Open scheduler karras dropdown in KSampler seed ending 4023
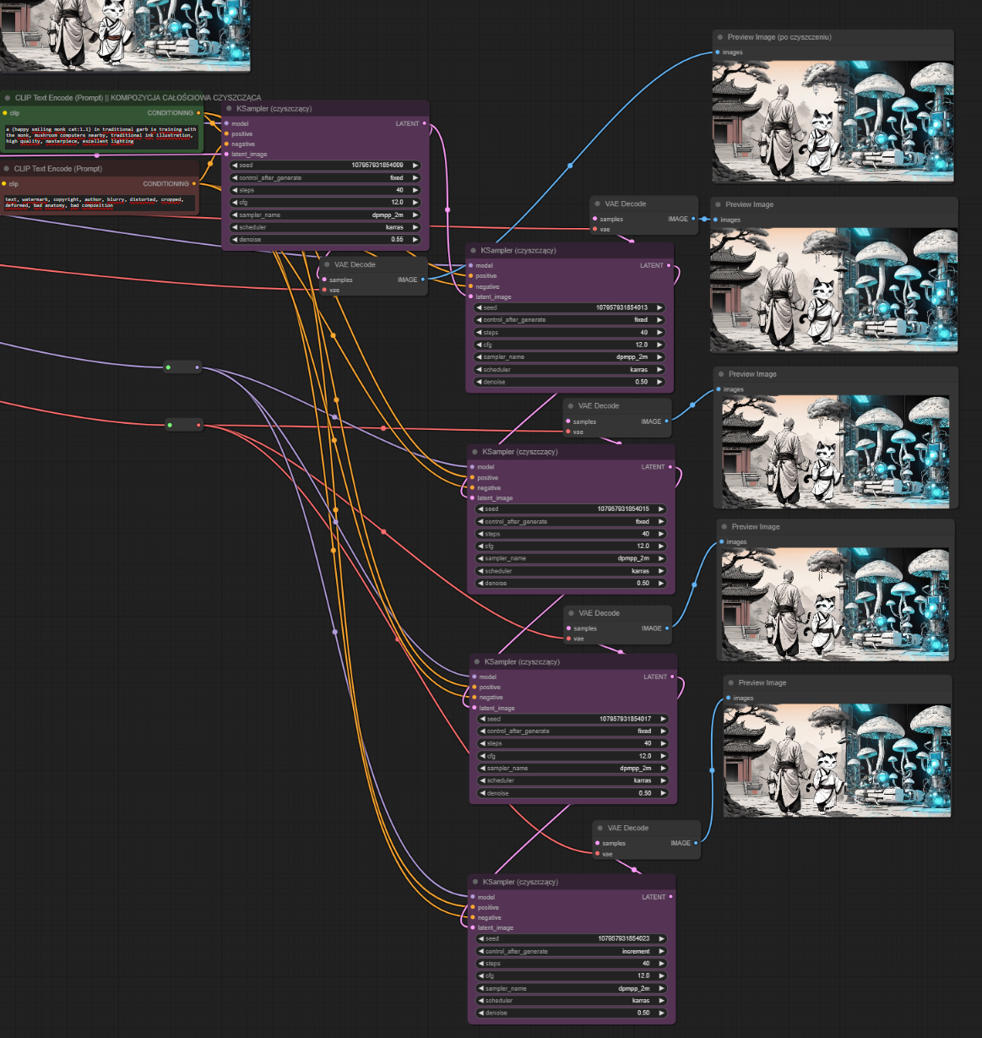Viewport: 982px width, 1038px height. tap(572, 1000)
